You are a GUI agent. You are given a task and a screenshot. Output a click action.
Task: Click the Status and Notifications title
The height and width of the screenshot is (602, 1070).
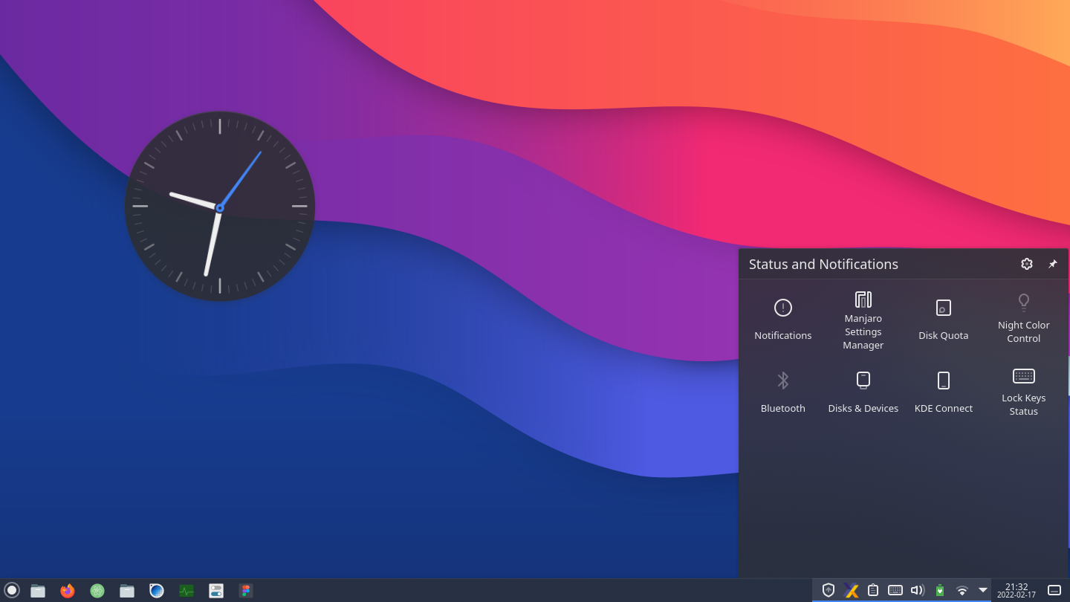coord(823,264)
